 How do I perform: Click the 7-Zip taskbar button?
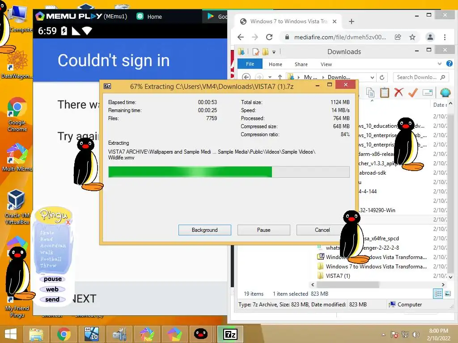click(230, 334)
